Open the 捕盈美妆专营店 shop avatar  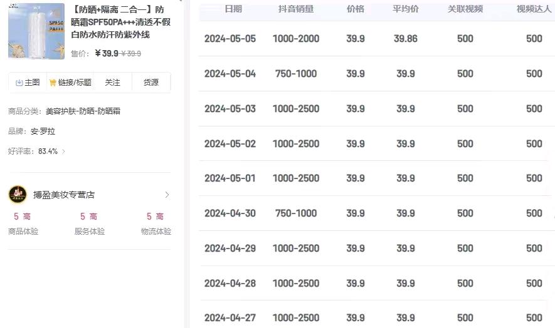click(18, 195)
